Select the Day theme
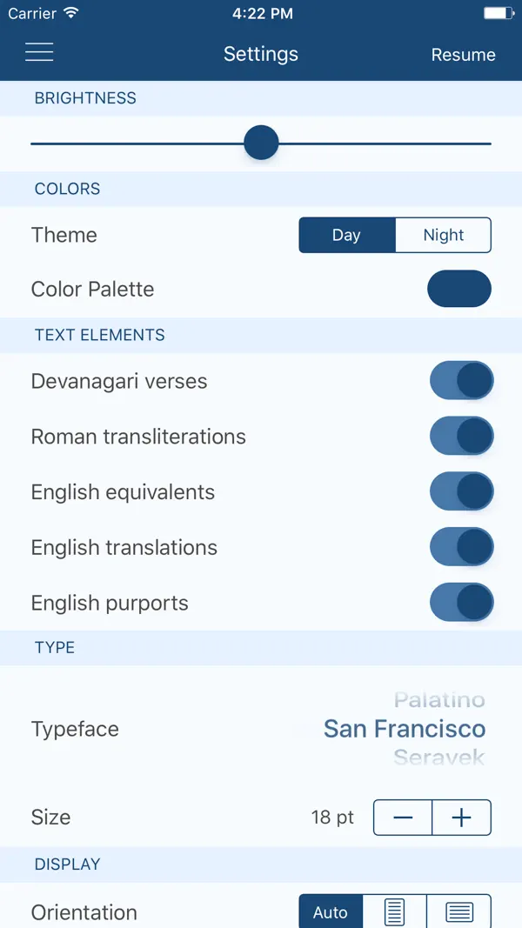Image resolution: width=522 pixels, height=928 pixels. 346,235
